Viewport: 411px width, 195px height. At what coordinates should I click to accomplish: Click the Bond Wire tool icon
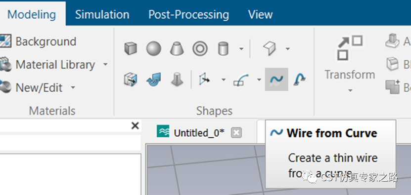click(300, 79)
